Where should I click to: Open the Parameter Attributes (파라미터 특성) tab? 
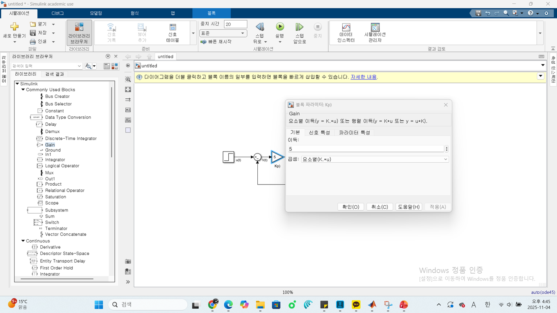click(354, 133)
